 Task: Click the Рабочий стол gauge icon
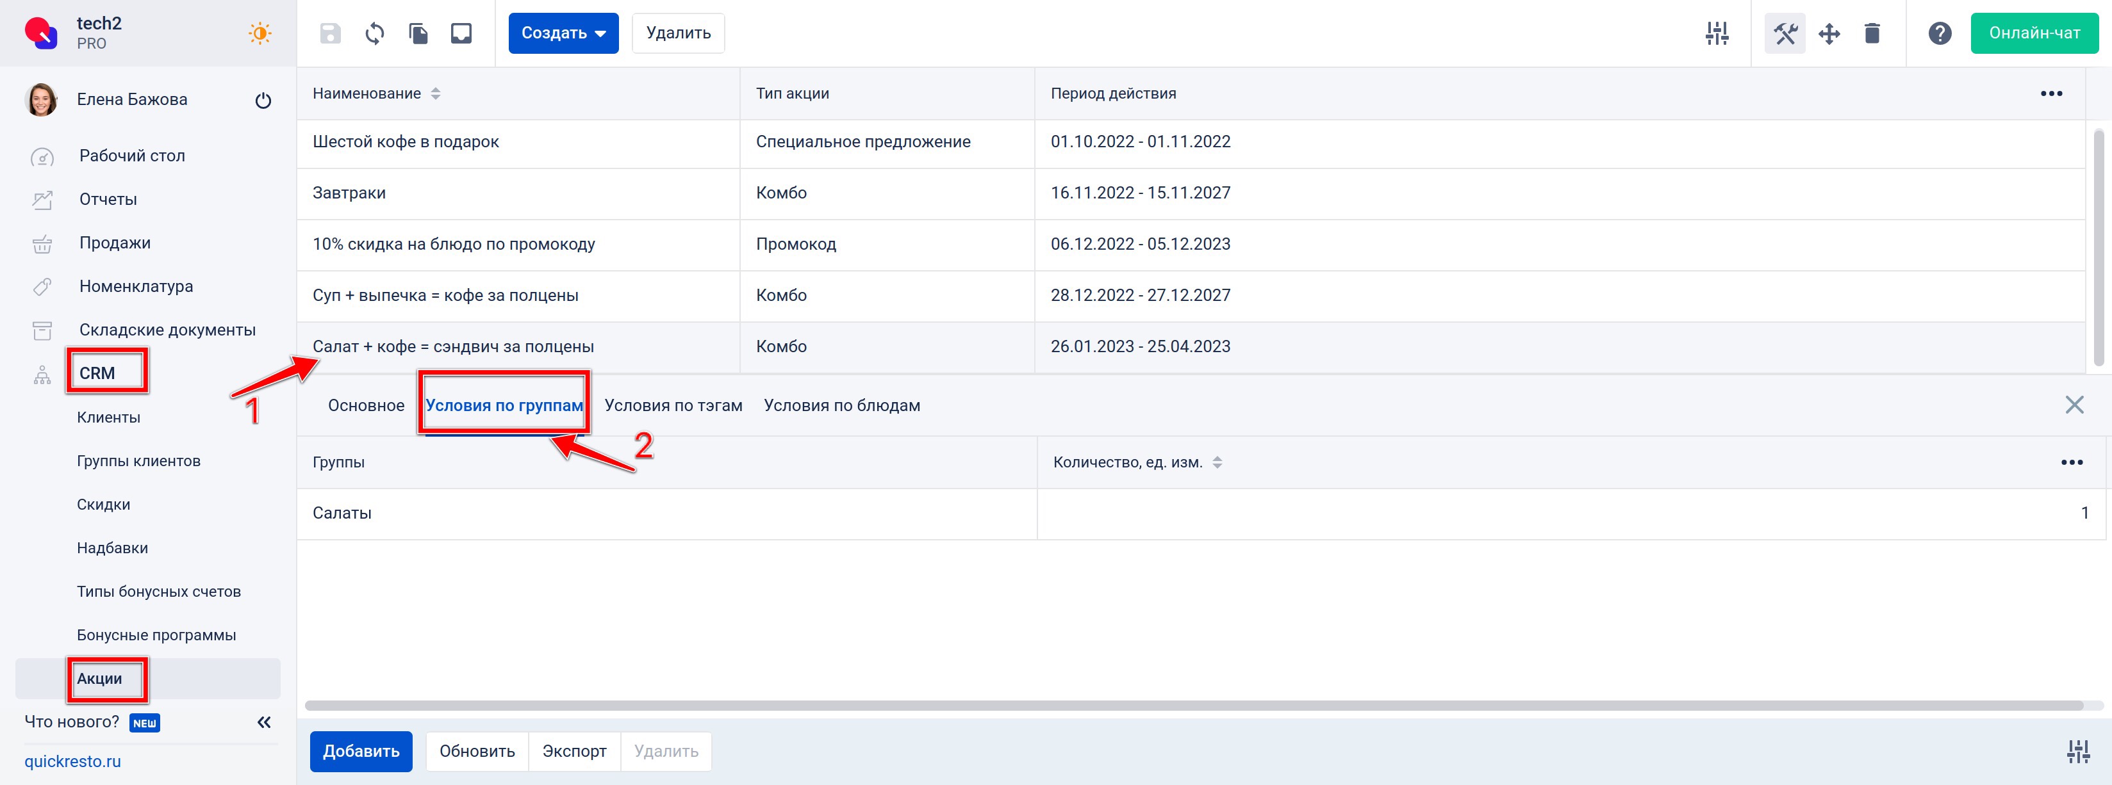[42, 156]
